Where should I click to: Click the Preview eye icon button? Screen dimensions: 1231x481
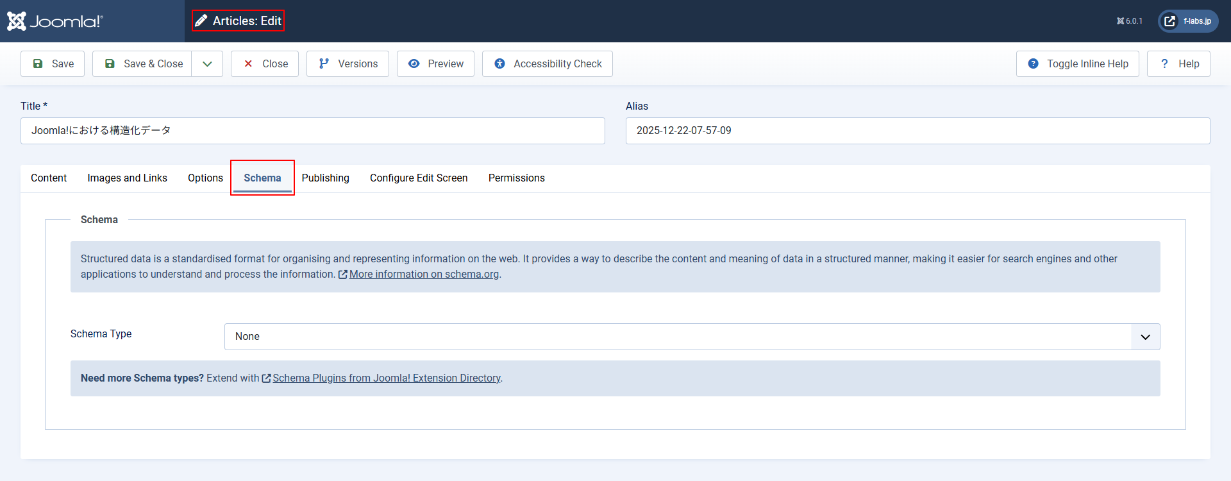point(435,64)
